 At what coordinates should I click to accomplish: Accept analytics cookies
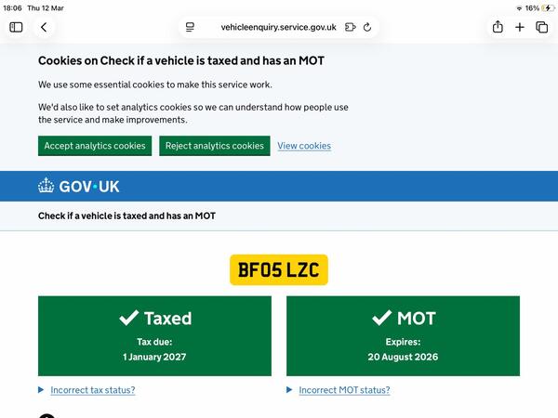tap(95, 146)
